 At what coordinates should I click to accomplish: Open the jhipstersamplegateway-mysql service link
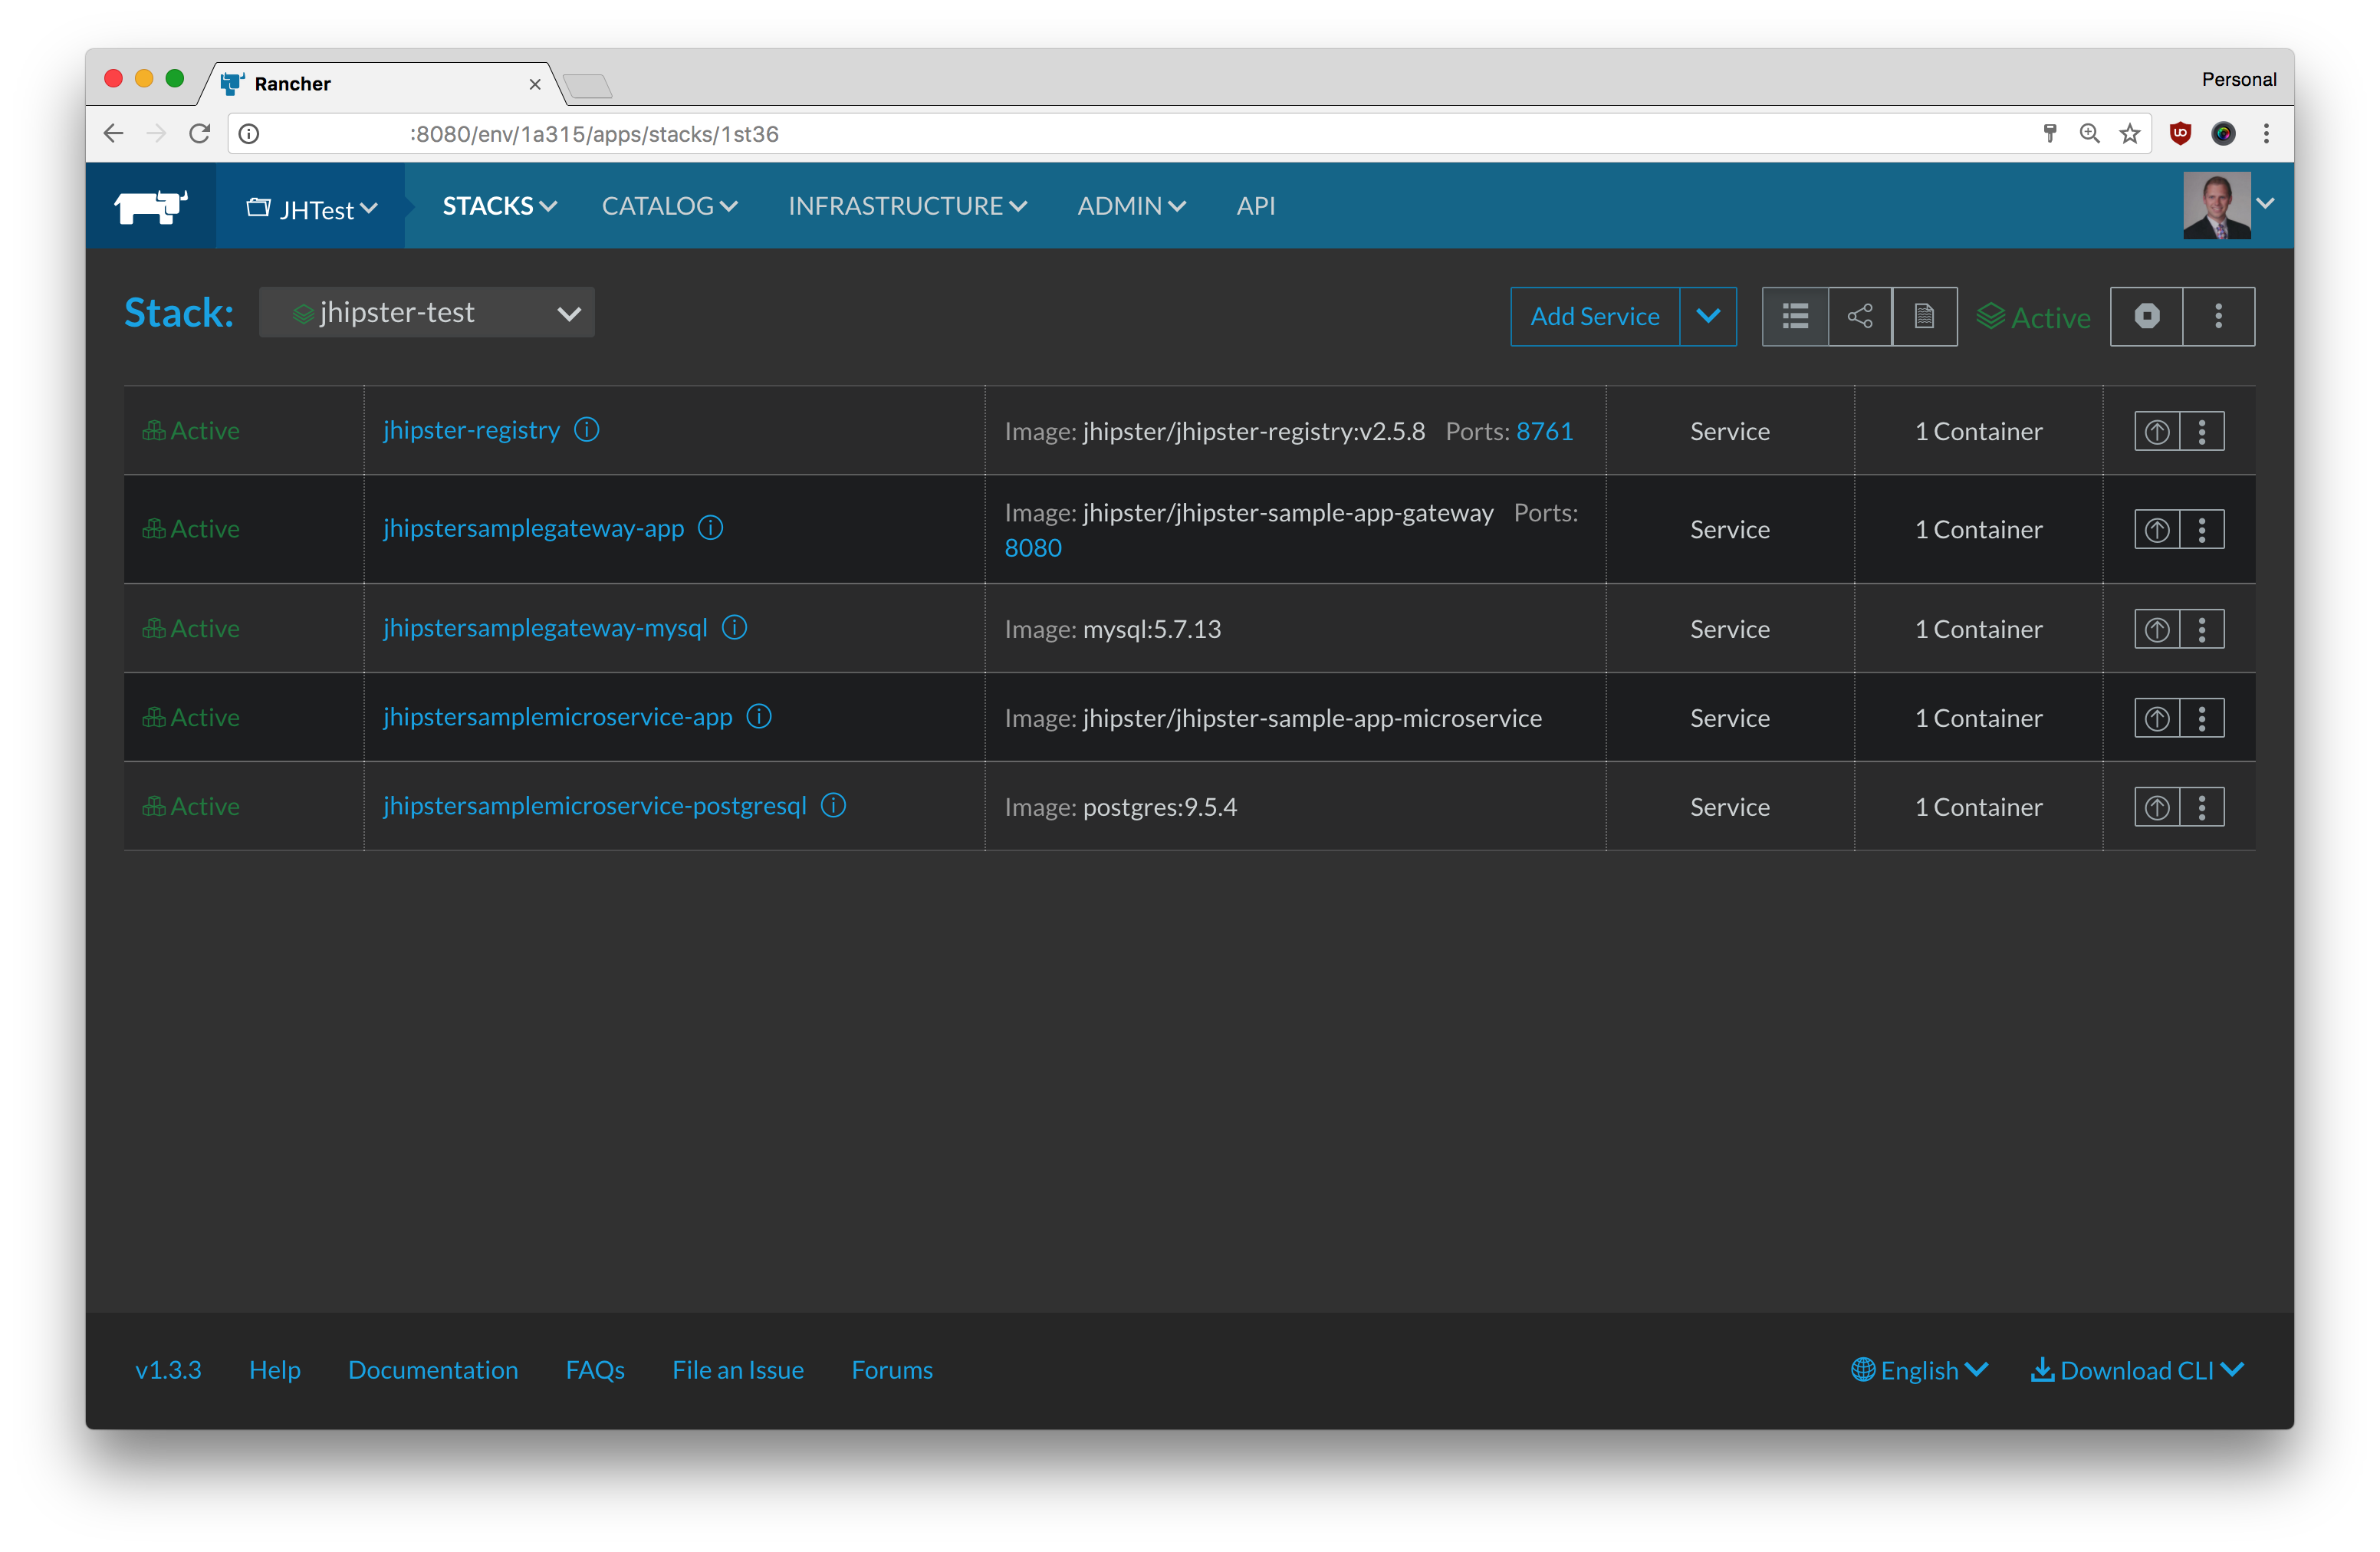(x=545, y=629)
